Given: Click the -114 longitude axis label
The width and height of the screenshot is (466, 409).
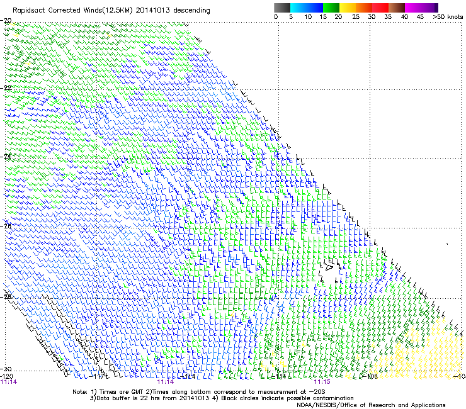Looking at the screenshot, I should tap(188, 376).
